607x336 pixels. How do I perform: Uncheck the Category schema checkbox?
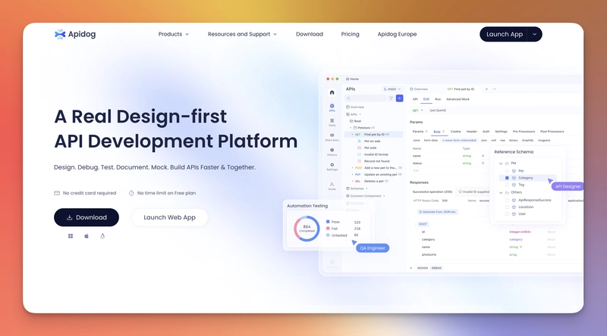(x=507, y=178)
